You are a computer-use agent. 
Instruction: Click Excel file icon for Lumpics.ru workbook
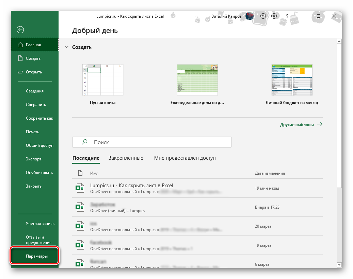click(79, 188)
